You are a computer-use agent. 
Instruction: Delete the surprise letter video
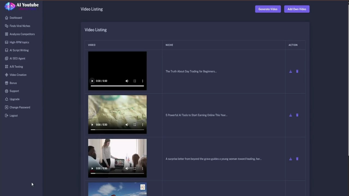click(297, 159)
